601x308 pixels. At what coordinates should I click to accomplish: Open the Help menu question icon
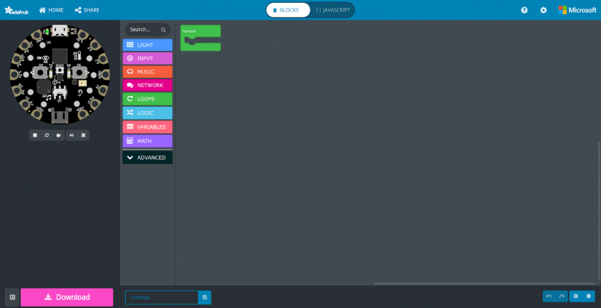point(525,10)
